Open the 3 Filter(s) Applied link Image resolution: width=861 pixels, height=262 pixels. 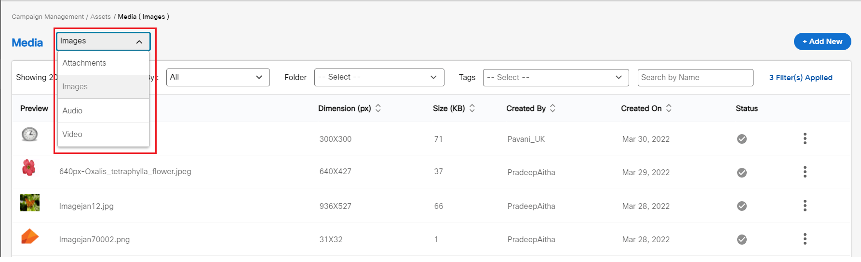coord(800,78)
